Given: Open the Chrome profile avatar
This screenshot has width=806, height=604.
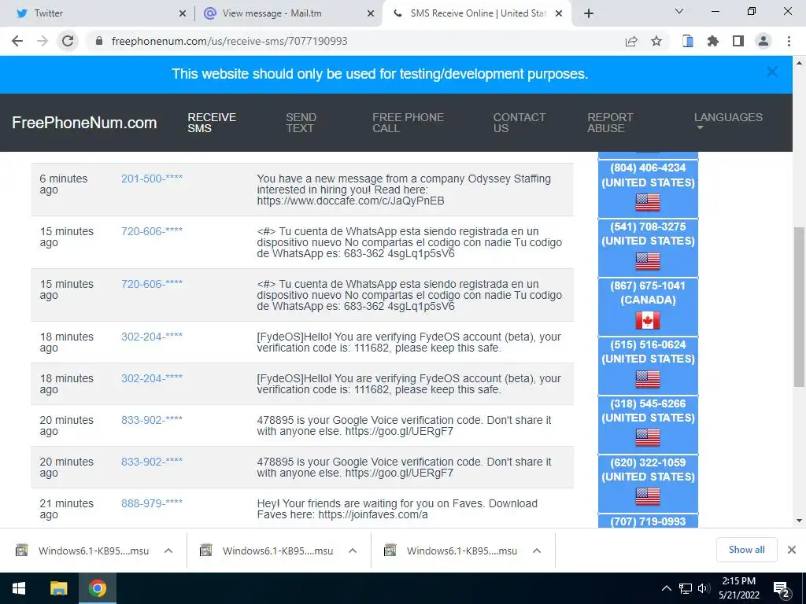Looking at the screenshot, I should tap(763, 41).
